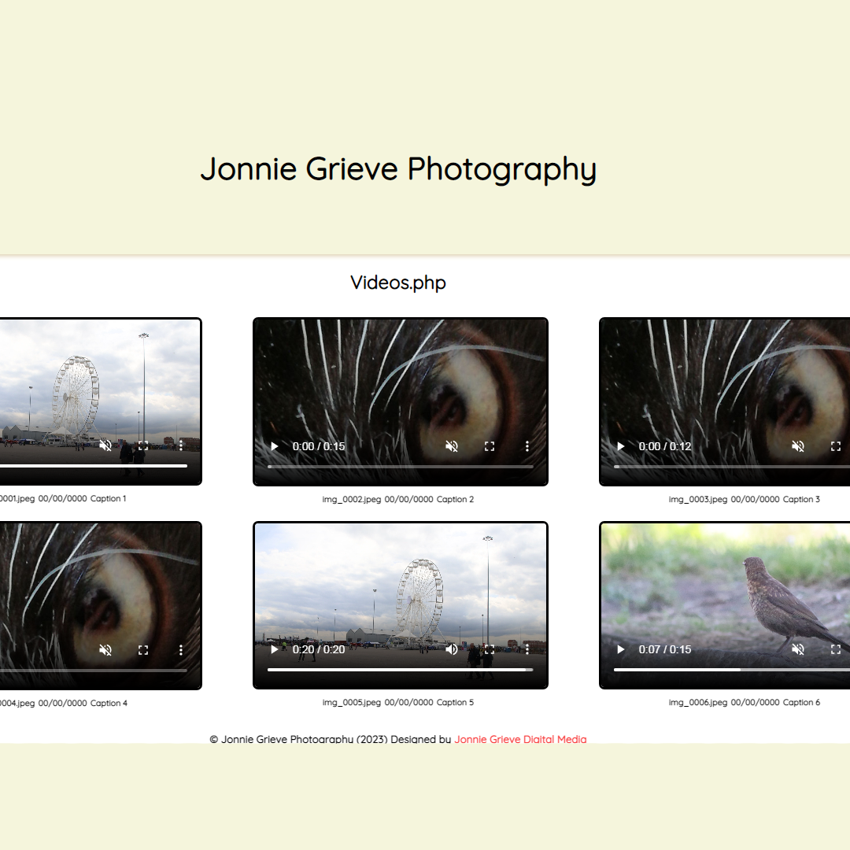The height and width of the screenshot is (850, 850).
Task: Unmute the Caption 3 video
Action: (x=798, y=446)
